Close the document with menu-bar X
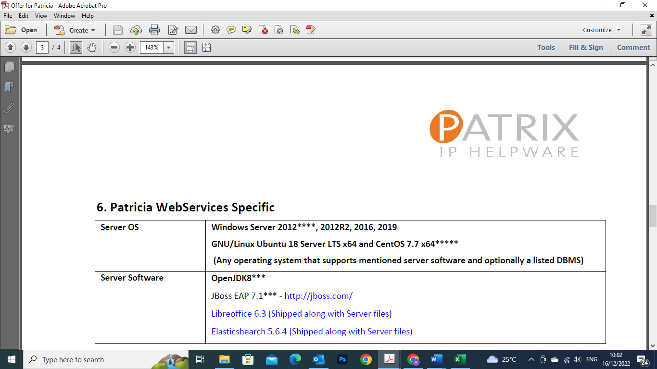Viewport: 657px width, 369px height. point(652,16)
